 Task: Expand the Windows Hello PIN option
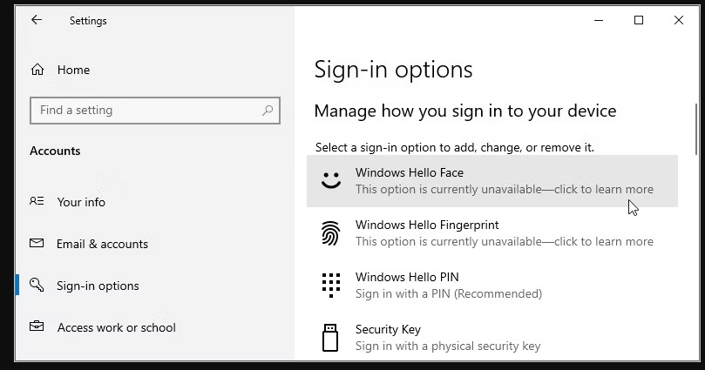point(492,286)
